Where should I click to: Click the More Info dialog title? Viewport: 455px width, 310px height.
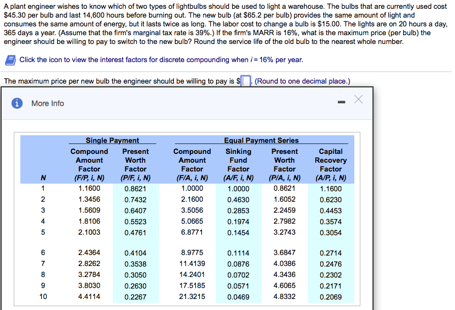tap(47, 103)
